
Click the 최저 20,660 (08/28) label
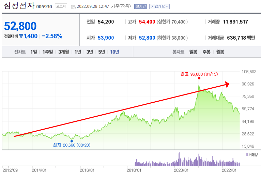[x=72, y=145]
